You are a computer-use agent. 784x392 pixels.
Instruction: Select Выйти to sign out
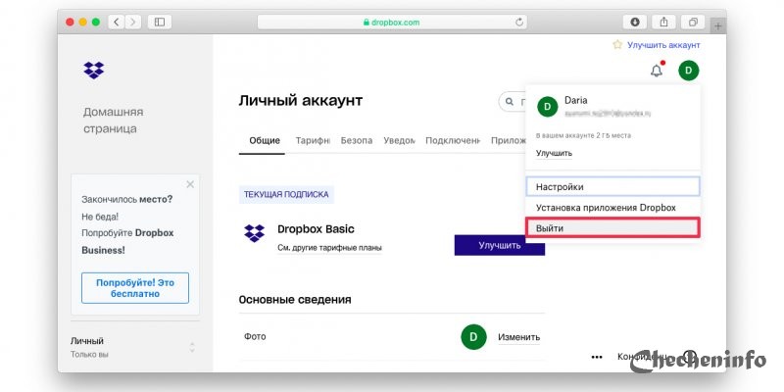[612, 227]
